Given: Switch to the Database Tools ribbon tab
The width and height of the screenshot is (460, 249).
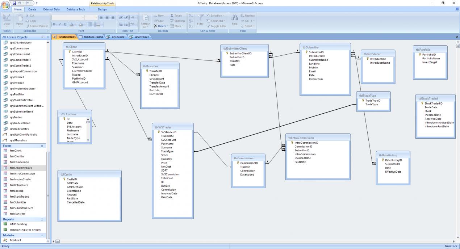Looking at the screenshot, I should coord(76,9).
